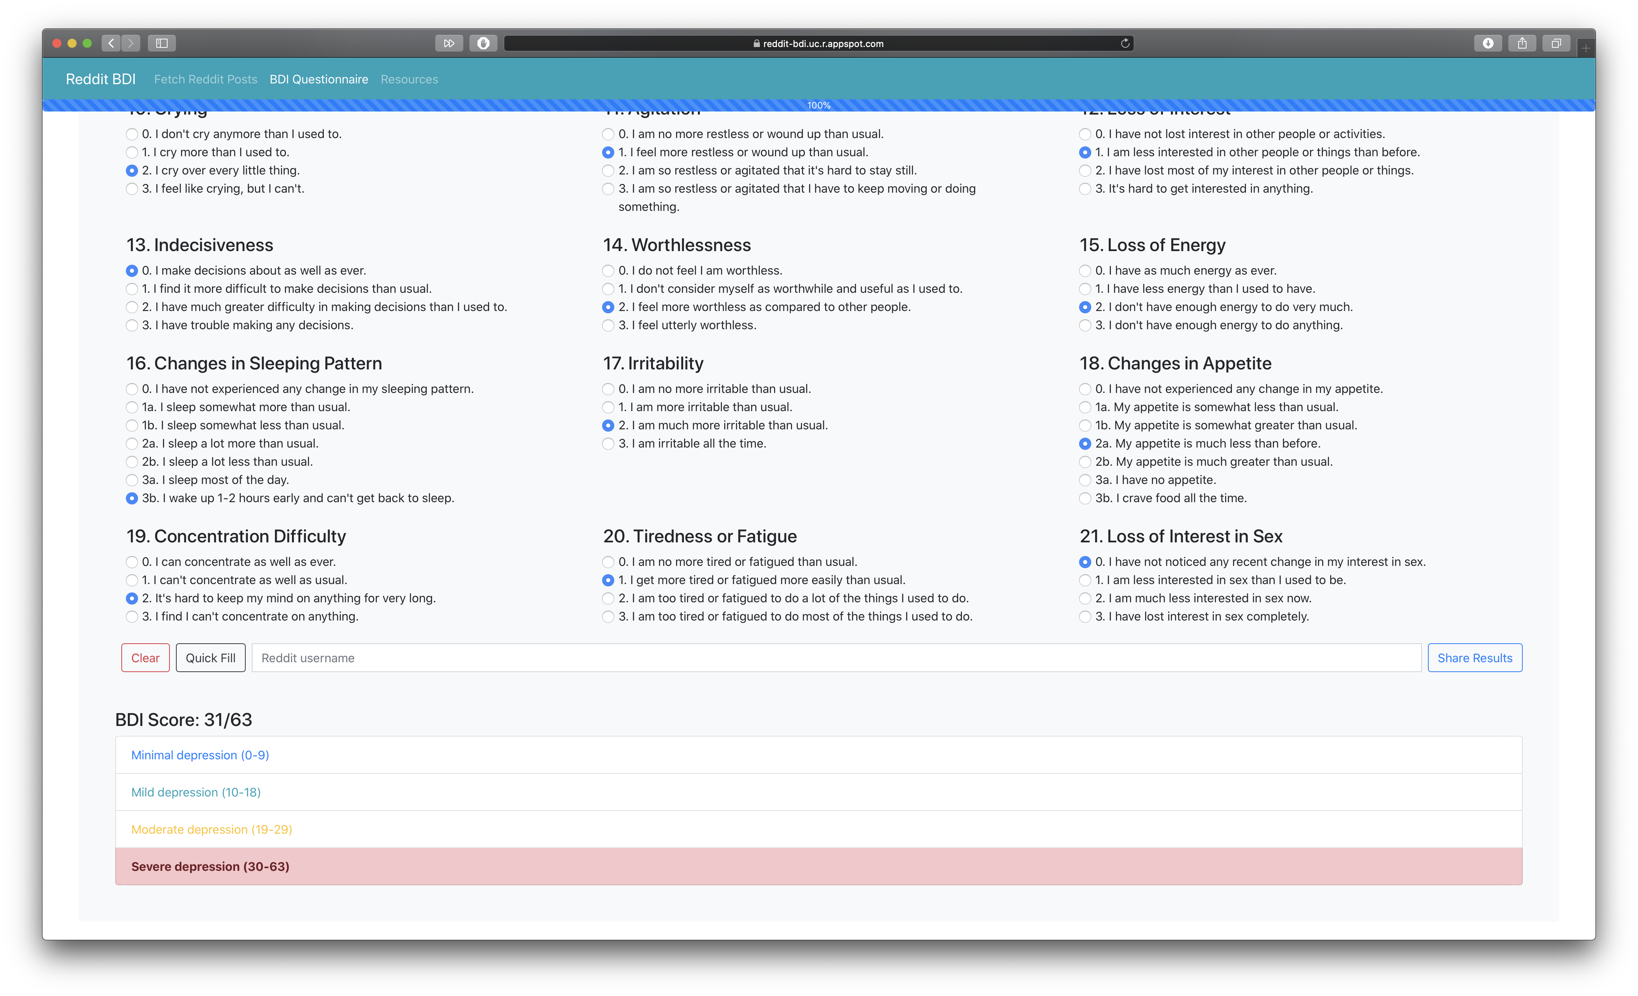The height and width of the screenshot is (996, 1638).
Task: Click the Safari forward arrow button
Action: pos(131,43)
